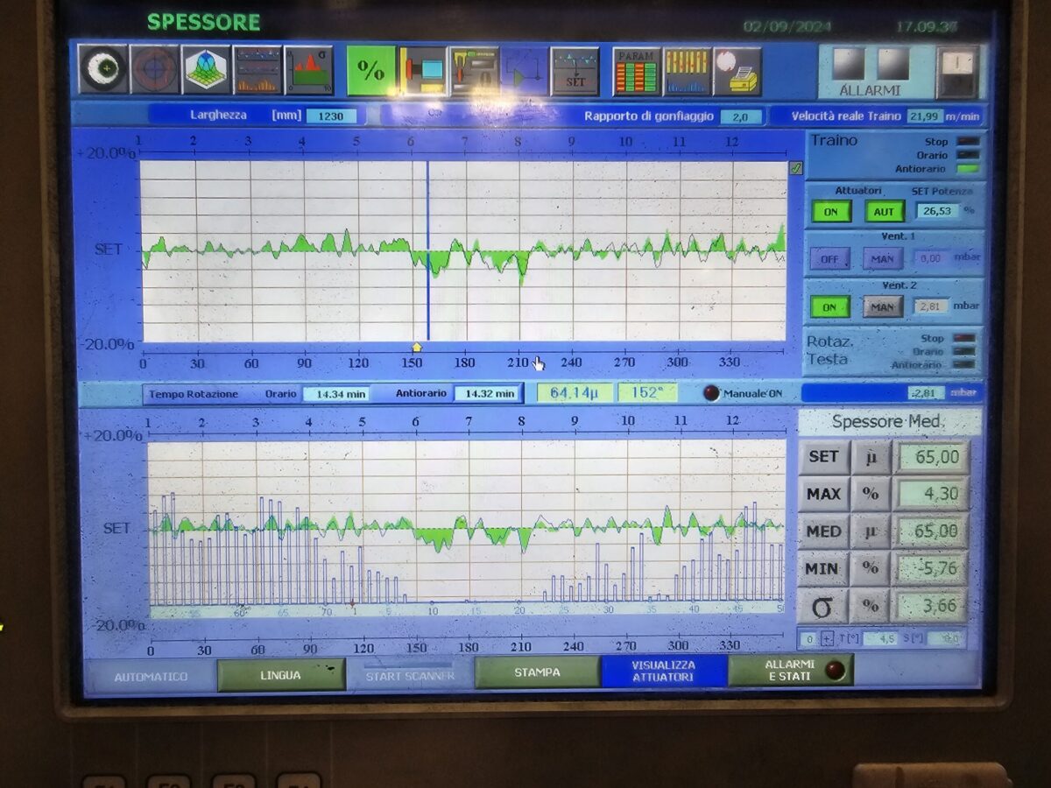Open the histogram sigma statistics icon
The image size is (1051, 788).
point(309,70)
